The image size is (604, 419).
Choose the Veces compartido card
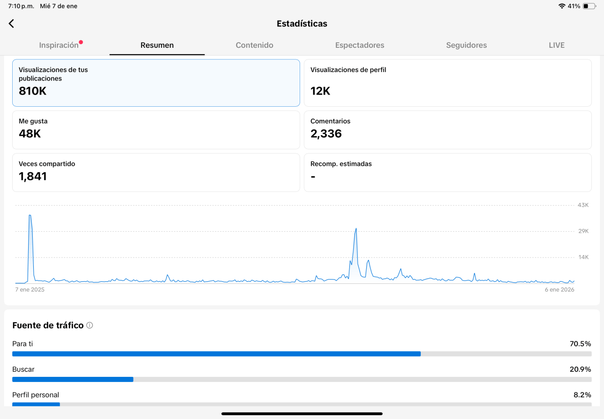(156, 172)
